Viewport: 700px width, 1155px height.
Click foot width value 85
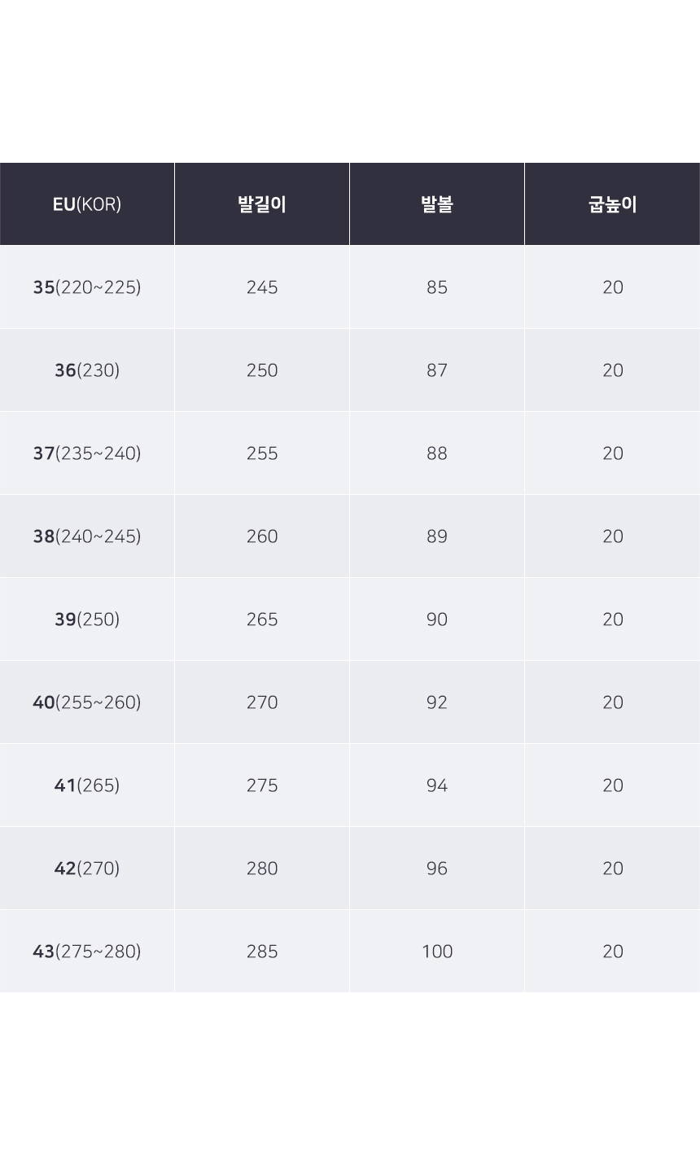tap(437, 287)
